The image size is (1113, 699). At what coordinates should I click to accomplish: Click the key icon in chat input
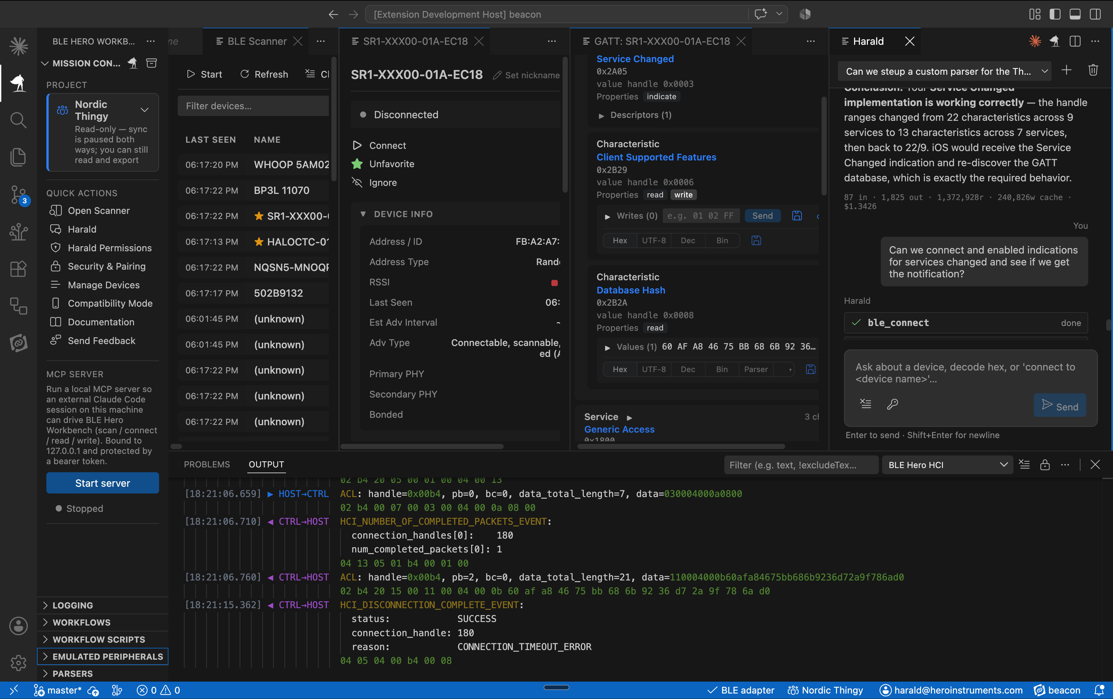click(x=892, y=404)
